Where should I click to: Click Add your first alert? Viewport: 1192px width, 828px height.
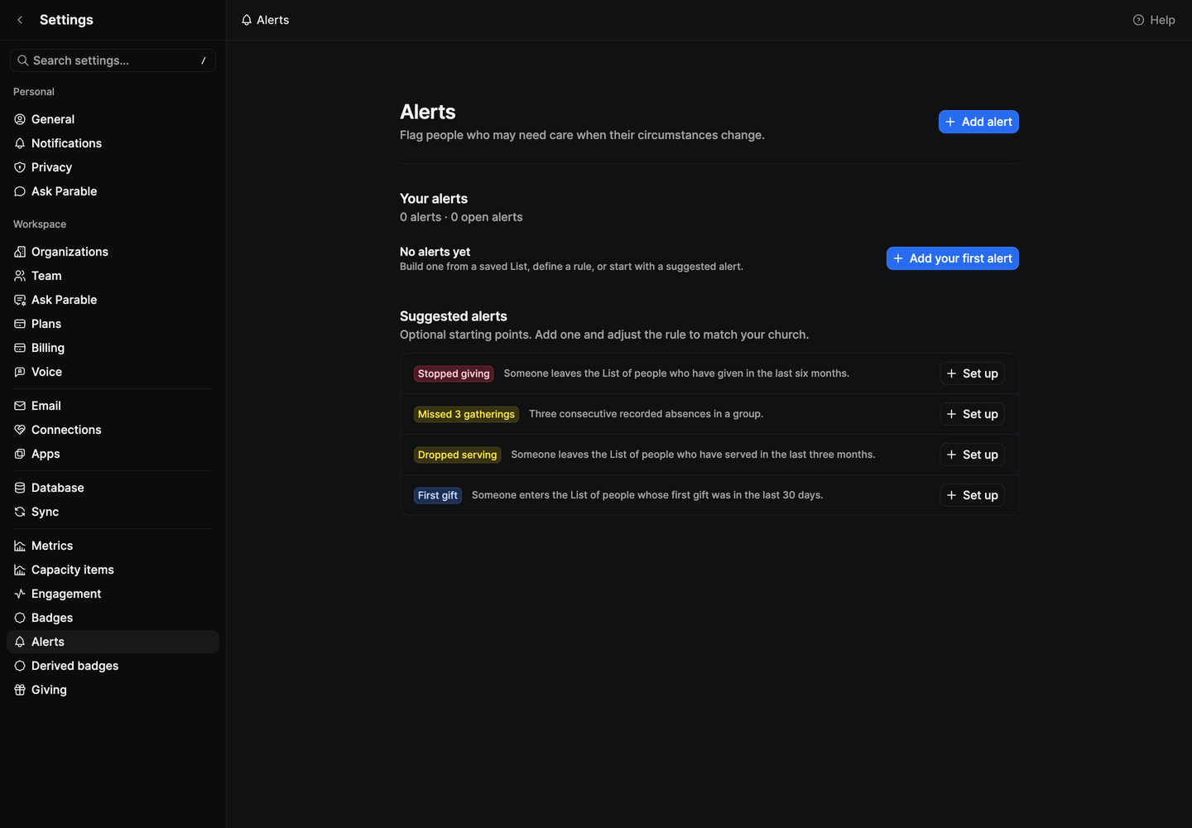(x=953, y=258)
